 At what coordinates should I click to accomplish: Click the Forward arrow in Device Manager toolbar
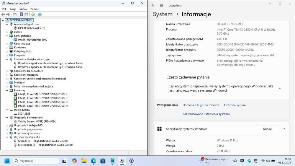pyautogui.click(x=8, y=14)
